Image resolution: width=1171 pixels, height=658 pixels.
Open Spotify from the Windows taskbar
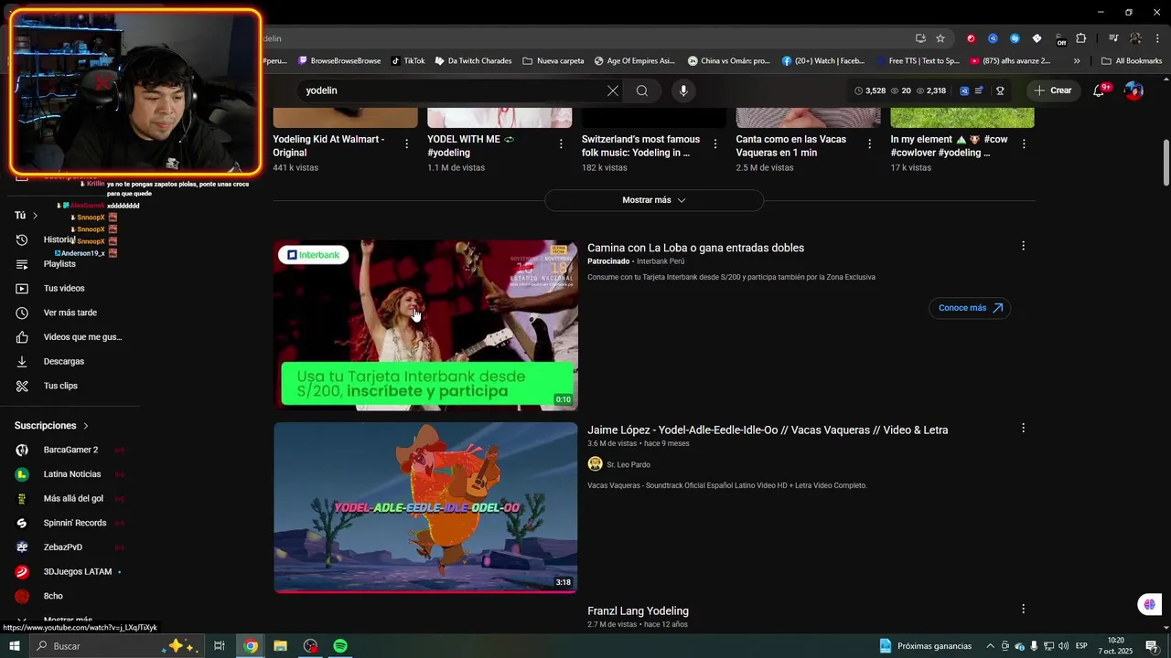pos(340,646)
